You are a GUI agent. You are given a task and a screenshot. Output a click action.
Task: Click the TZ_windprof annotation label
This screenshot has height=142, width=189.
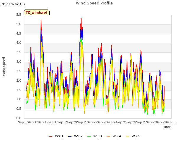(x=37, y=12)
